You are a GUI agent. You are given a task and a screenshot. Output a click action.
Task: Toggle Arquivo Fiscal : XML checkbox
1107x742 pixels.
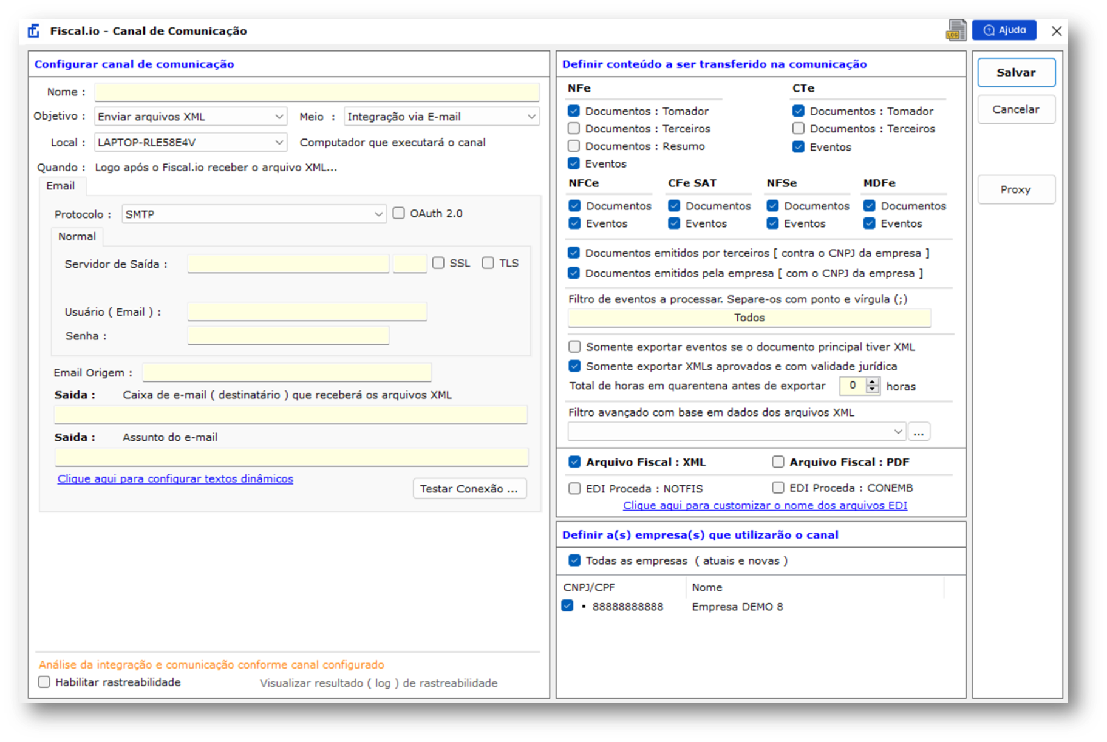pyautogui.click(x=574, y=462)
